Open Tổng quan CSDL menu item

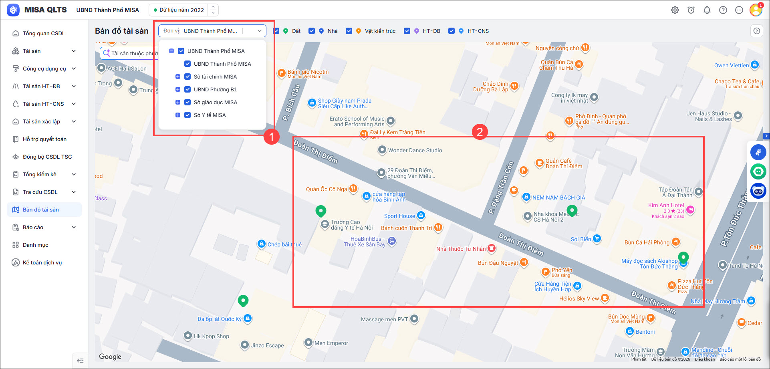coord(44,33)
